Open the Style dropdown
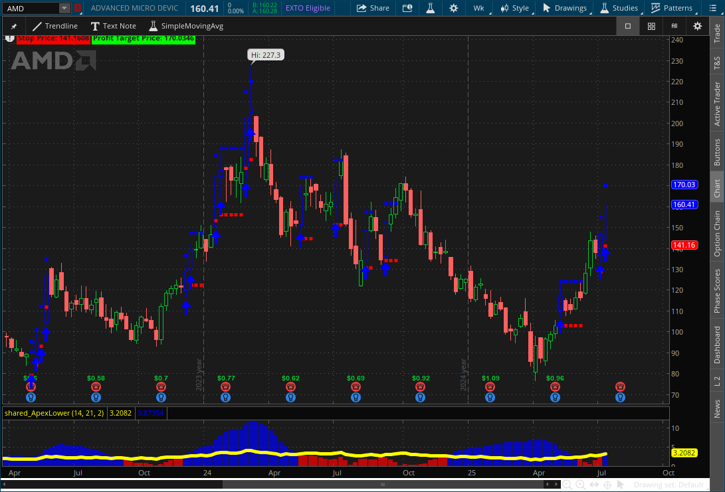725x492 pixels. 514,8
